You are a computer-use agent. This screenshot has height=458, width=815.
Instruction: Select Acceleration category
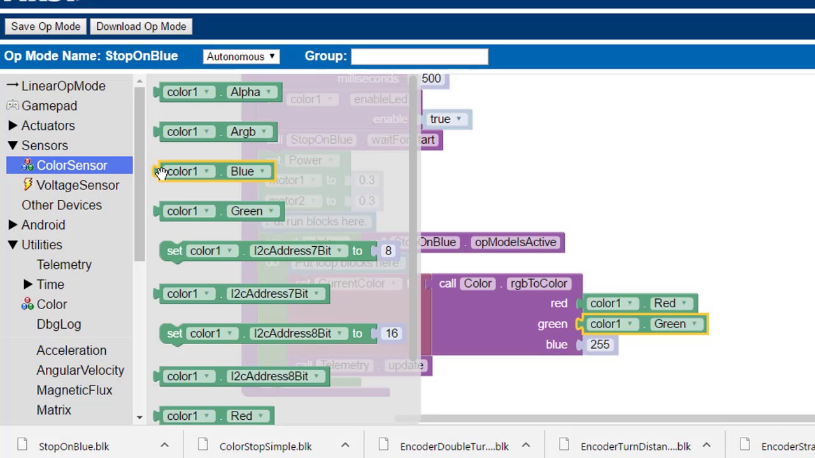point(71,350)
